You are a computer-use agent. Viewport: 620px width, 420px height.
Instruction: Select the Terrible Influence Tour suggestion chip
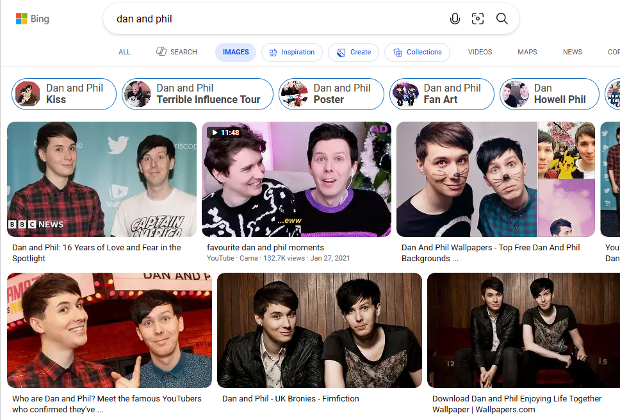tap(197, 94)
